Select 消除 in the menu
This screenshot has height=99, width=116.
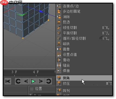[84, 17]
